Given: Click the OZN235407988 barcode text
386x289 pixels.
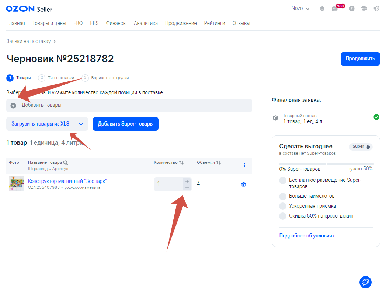Looking at the screenshot, I should point(44,188).
